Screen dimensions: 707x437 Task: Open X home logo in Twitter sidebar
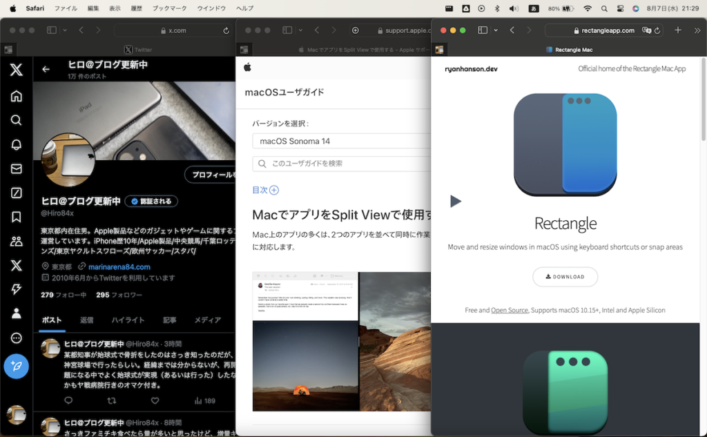17,70
